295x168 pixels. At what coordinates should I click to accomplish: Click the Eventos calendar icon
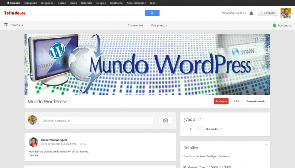[6, 25]
